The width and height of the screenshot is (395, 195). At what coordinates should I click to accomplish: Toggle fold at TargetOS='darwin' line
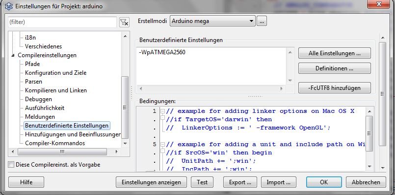[162, 117]
